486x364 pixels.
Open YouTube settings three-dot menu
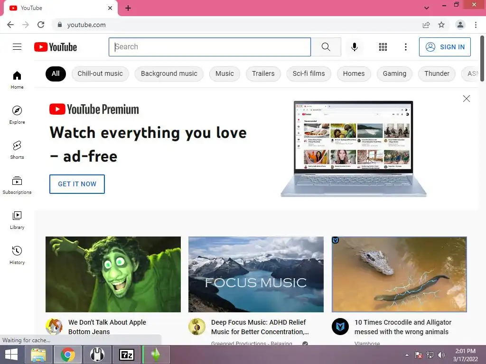[x=405, y=47]
